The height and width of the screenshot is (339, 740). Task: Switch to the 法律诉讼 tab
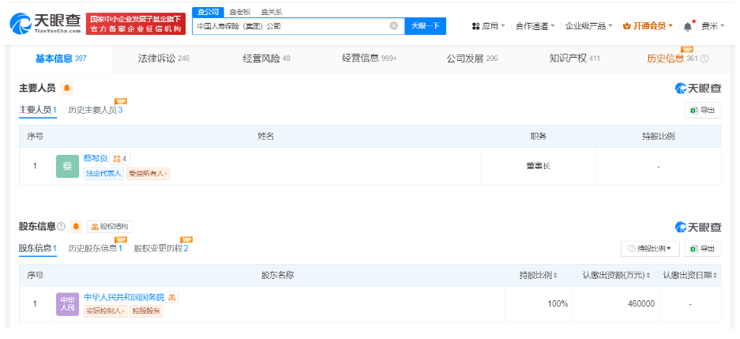click(x=163, y=58)
